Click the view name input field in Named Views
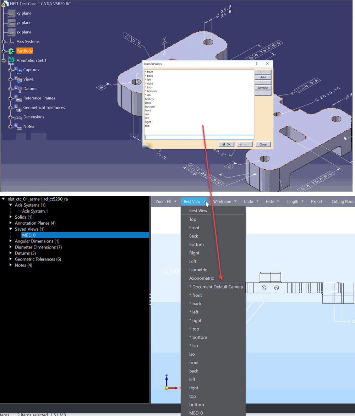Screen dimensions: 355x416 click(199, 137)
